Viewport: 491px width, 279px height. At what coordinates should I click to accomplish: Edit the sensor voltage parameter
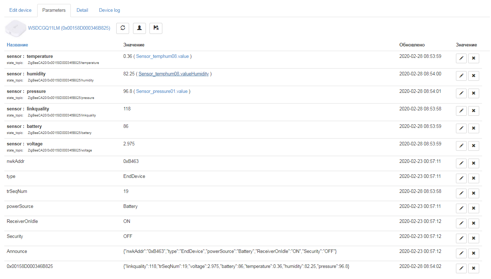point(461,146)
